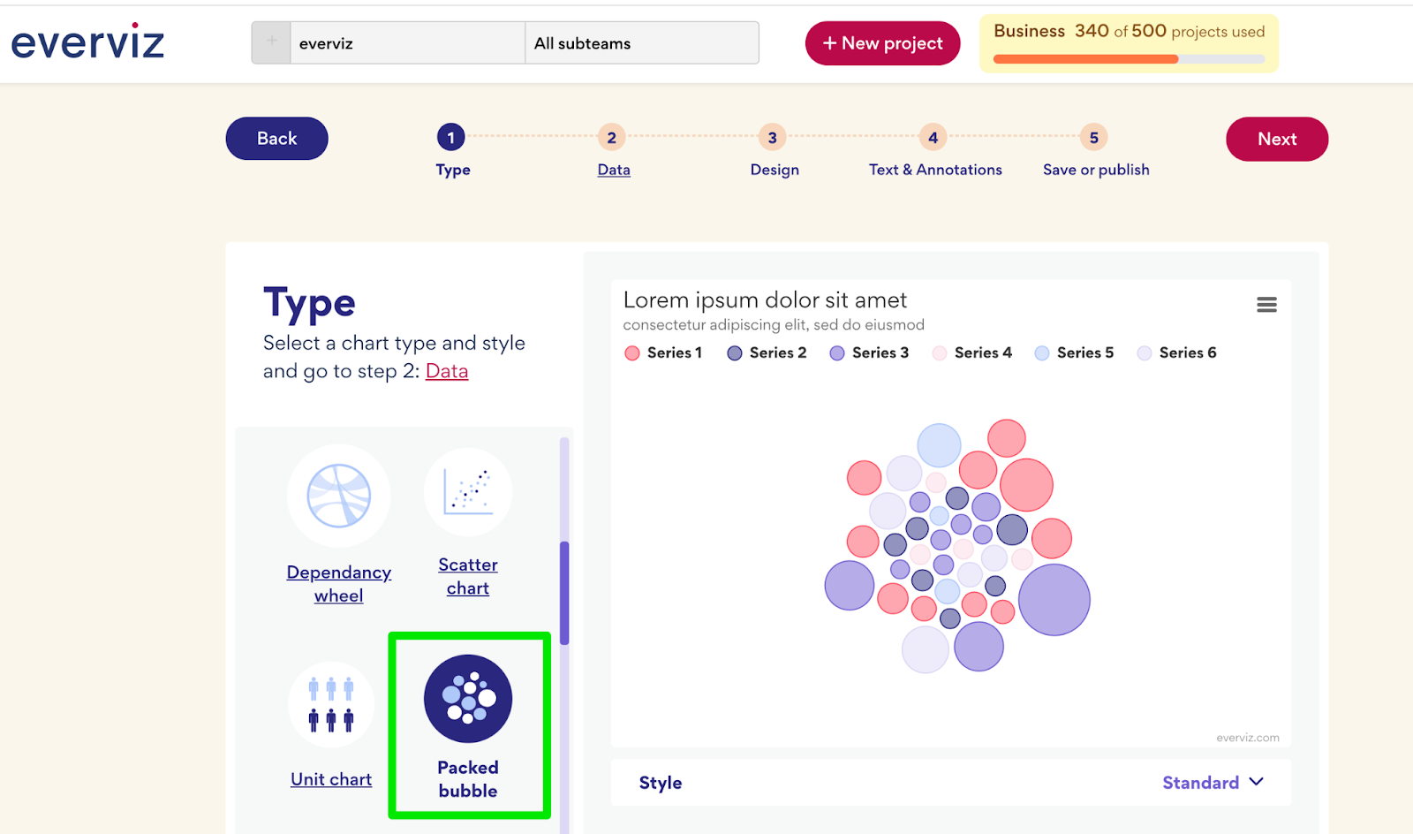Start a New project
This screenshot has height=834, width=1413.
point(882,43)
